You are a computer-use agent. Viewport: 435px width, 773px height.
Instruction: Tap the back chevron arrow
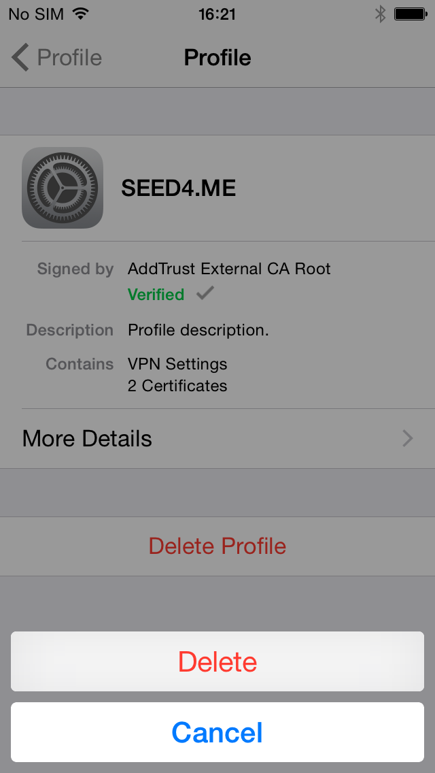coord(20,58)
